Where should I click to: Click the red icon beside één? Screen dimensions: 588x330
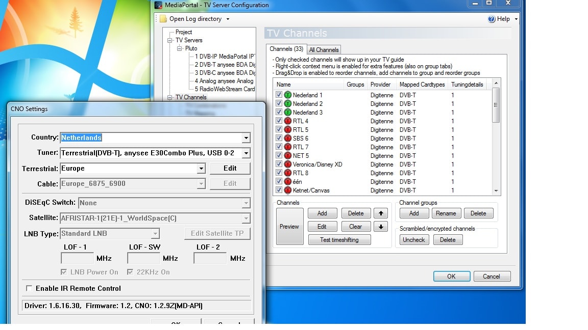point(288,181)
